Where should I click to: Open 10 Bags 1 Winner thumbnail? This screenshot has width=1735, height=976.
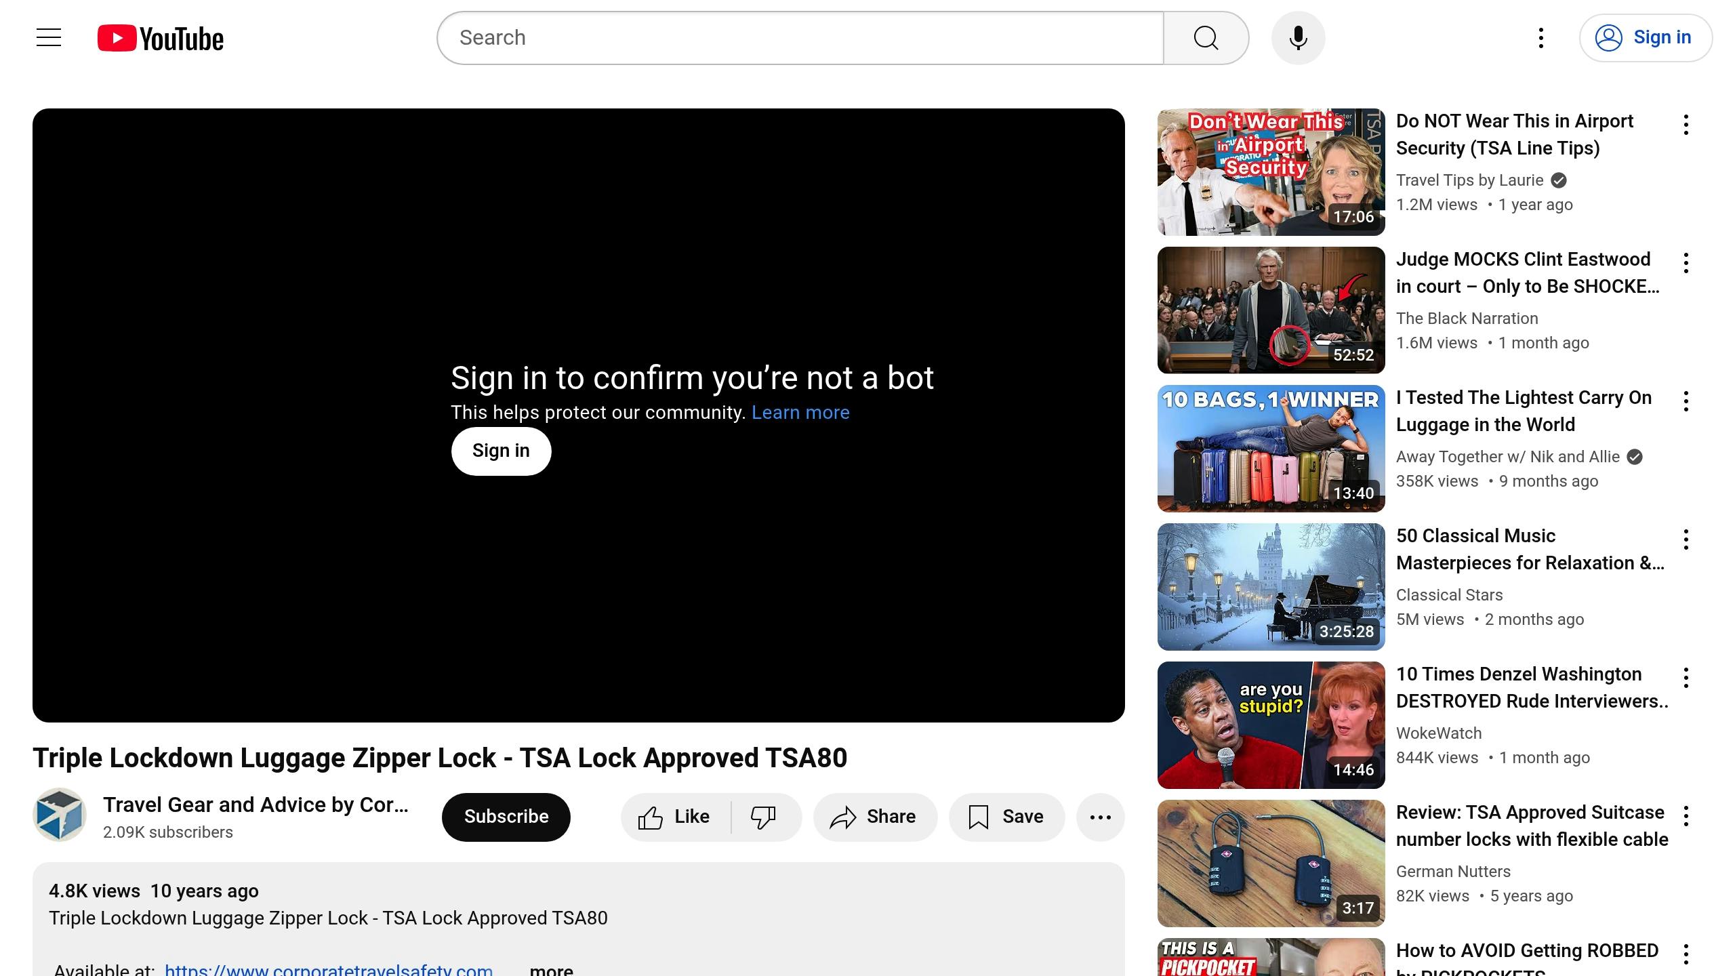(1271, 449)
